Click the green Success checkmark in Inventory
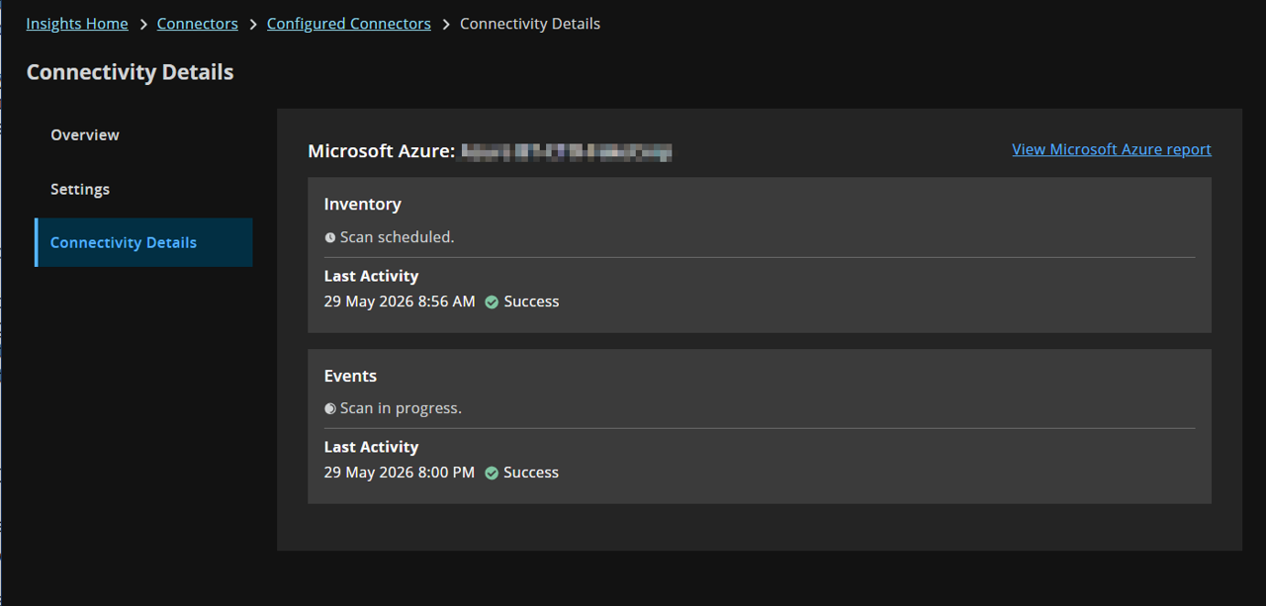Image resolution: width=1266 pixels, height=606 pixels. (492, 302)
